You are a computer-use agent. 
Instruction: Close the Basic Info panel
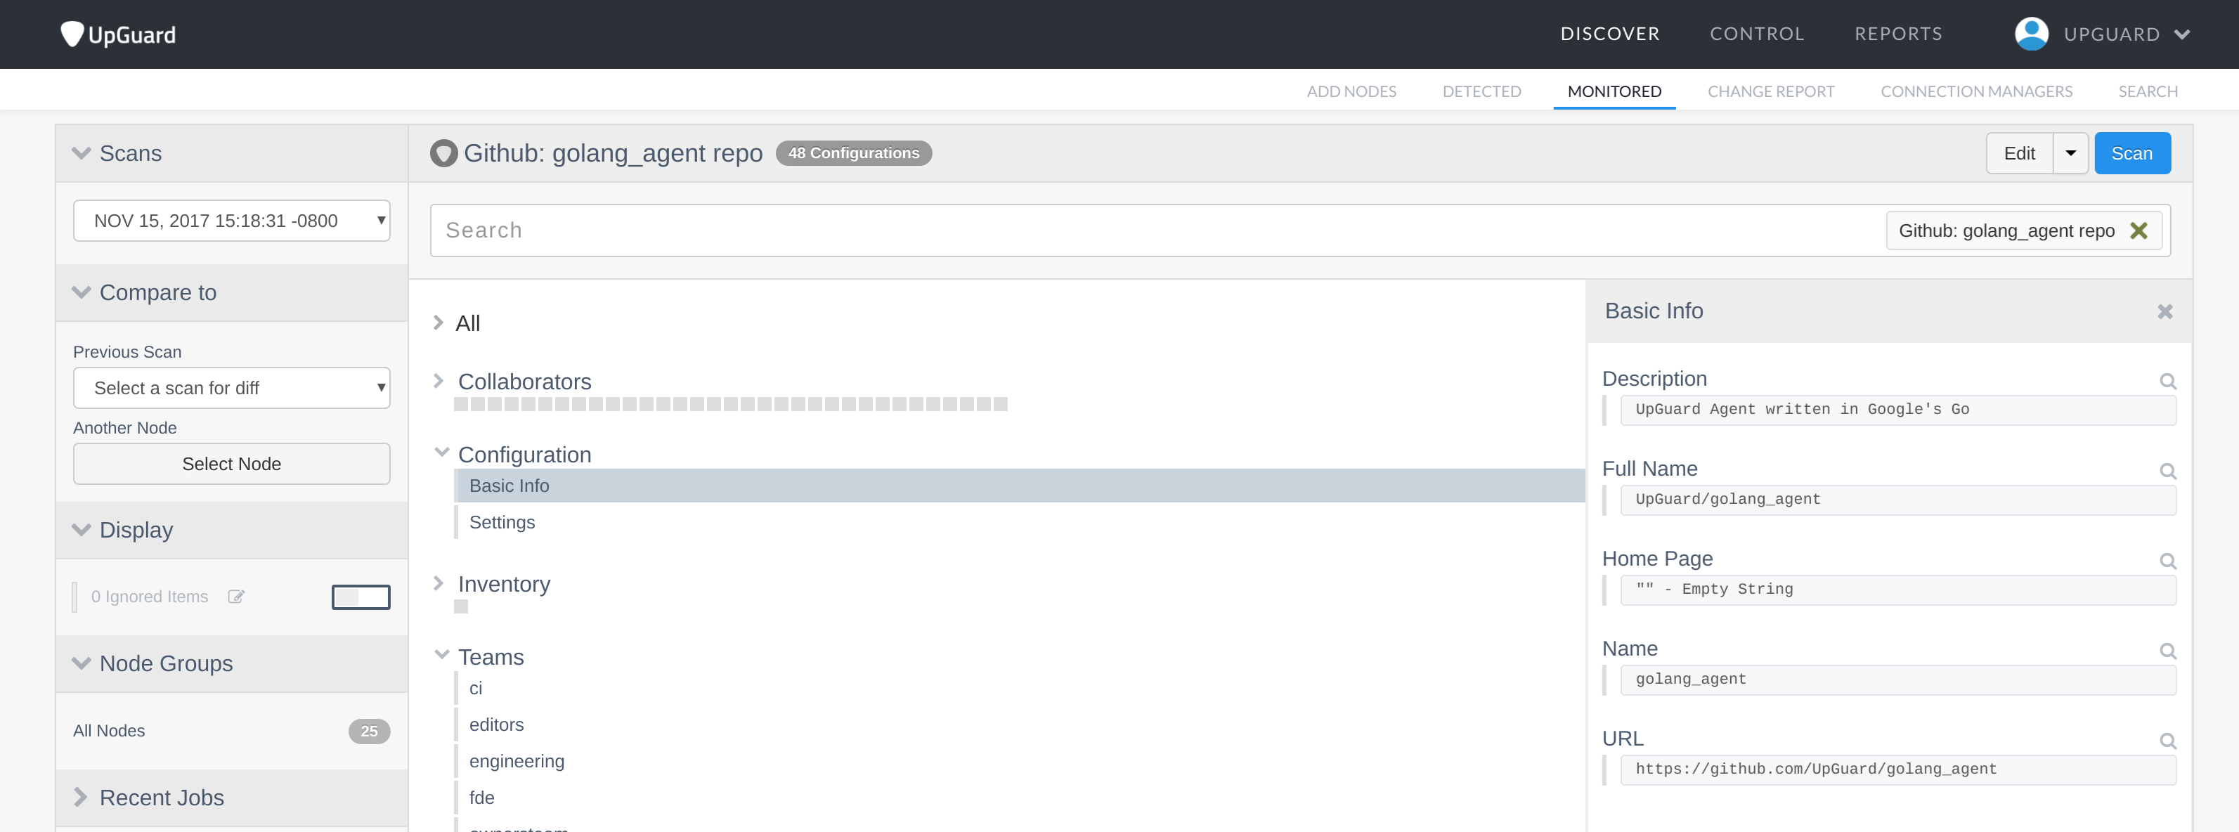pyautogui.click(x=2165, y=311)
